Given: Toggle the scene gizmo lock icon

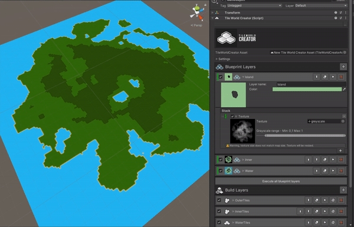Looking at the screenshot, I should click(x=205, y=5).
